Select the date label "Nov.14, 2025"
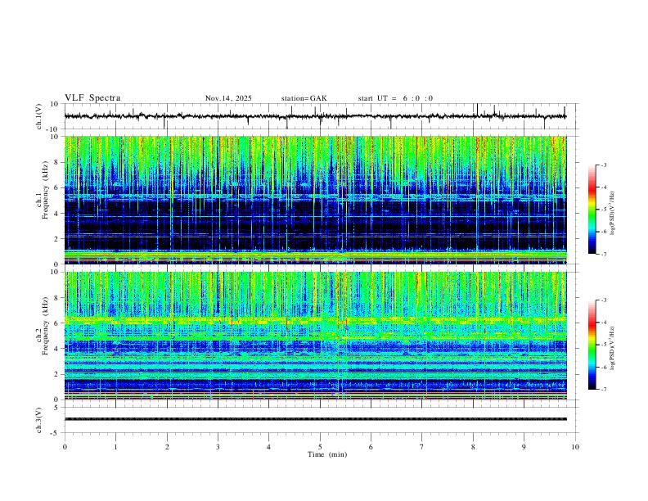Screen dimensions: 648x501 click(x=228, y=98)
